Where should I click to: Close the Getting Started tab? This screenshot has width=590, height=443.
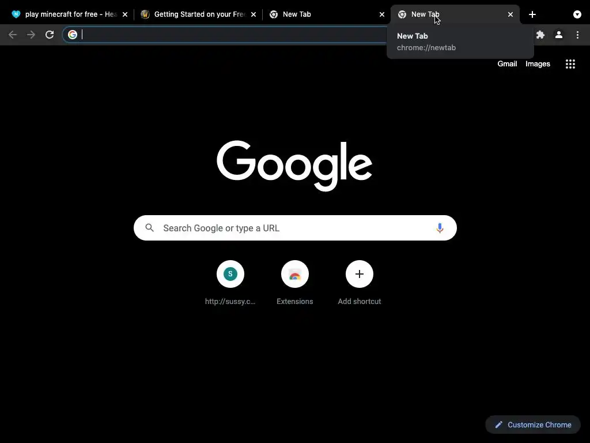(x=254, y=14)
